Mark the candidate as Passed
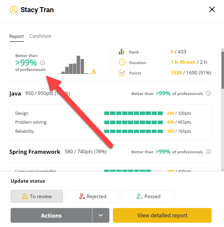The width and height of the screenshot is (224, 227). pos(148,196)
